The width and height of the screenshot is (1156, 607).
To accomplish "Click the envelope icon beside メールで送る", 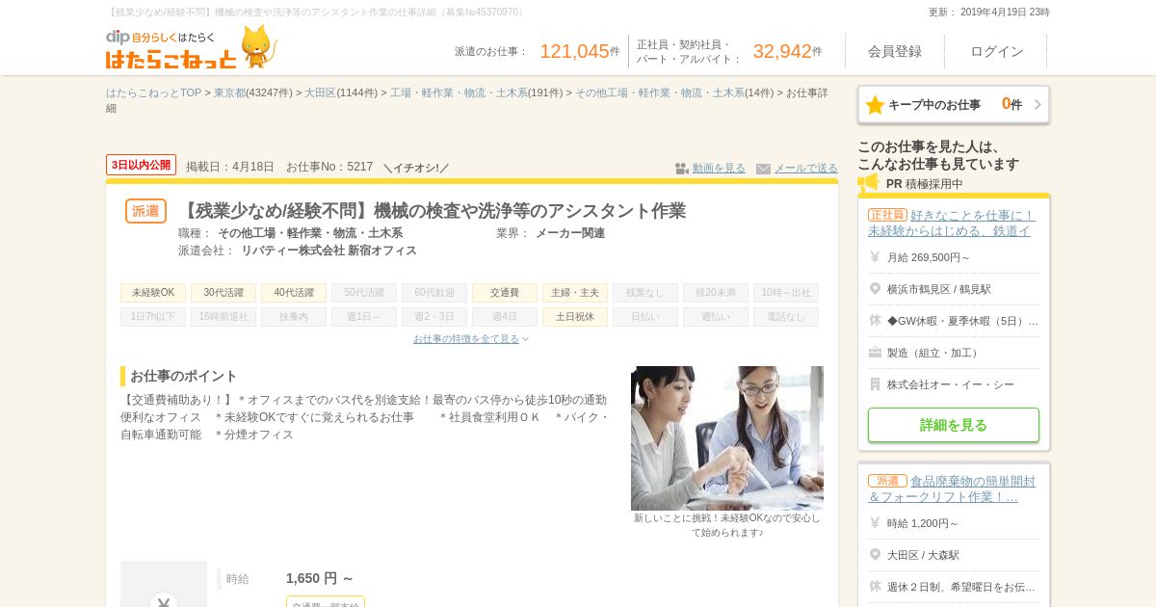I will point(764,169).
